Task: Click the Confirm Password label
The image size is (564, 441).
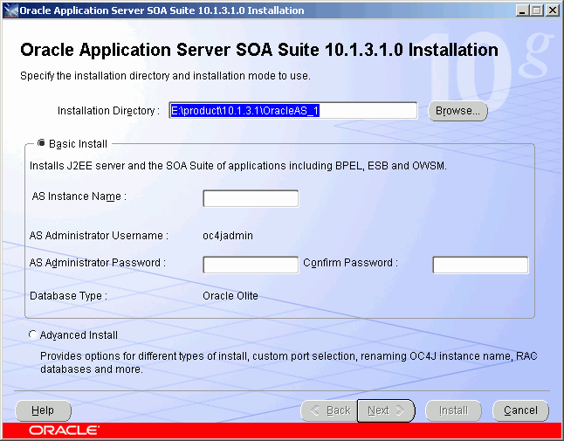Action: (350, 263)
